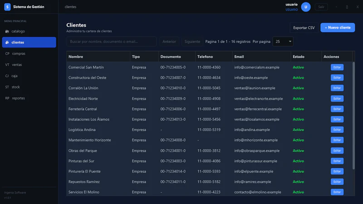Click document 00-71234001-0
This screenshot has height=204, width=363.
[x=173, y=151]
